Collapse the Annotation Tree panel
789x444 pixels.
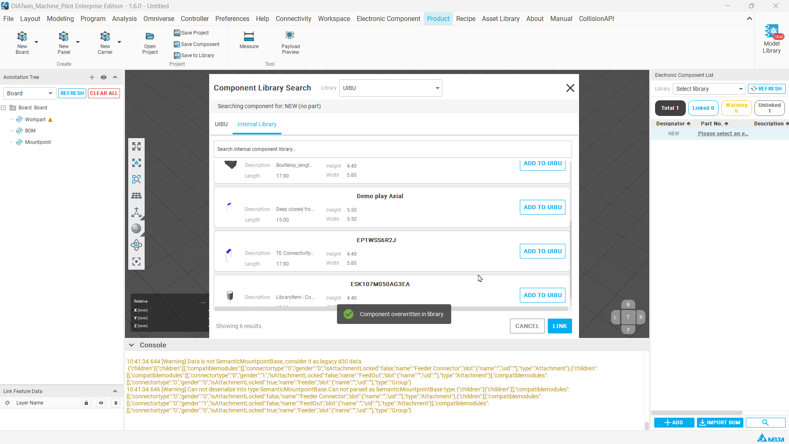pyautogui.click(x=115, y=77)
